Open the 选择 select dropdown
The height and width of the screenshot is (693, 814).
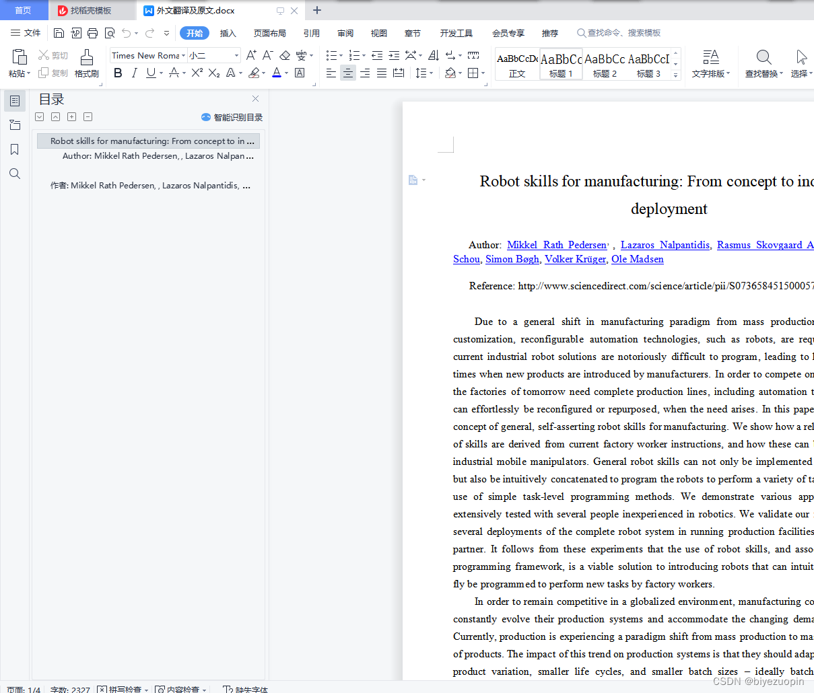coord(801,63)
